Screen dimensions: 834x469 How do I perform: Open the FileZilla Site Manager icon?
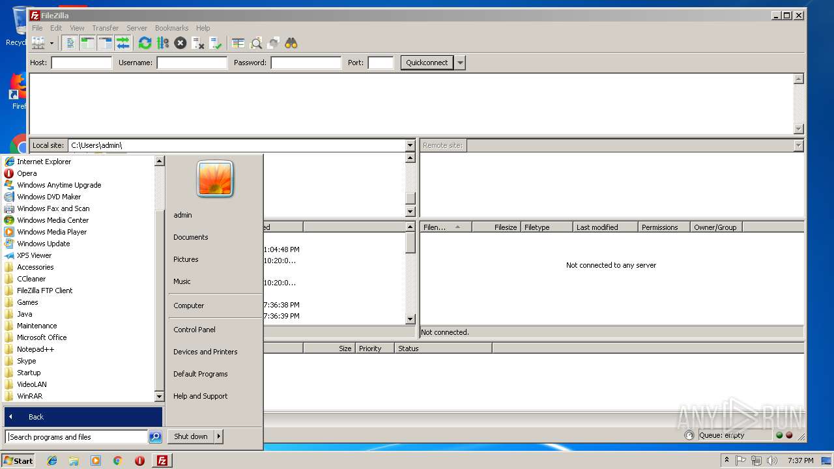pos(38,43)
